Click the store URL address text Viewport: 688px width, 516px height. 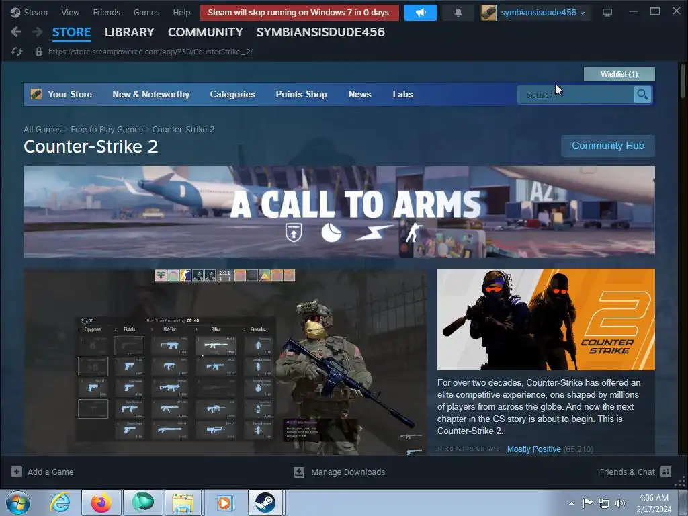click(x=150, y=52)
